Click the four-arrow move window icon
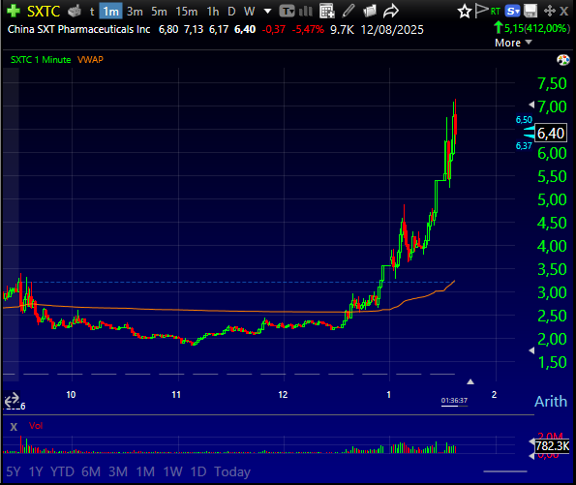The height and width of the screenshot is (485, 576). click(550, 11)
